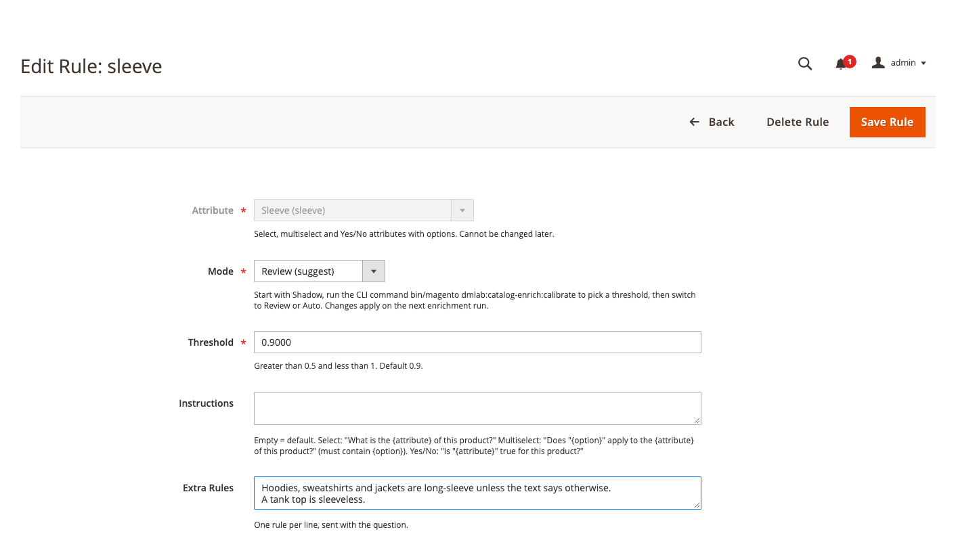Go back using the Back button

point(712,122)
